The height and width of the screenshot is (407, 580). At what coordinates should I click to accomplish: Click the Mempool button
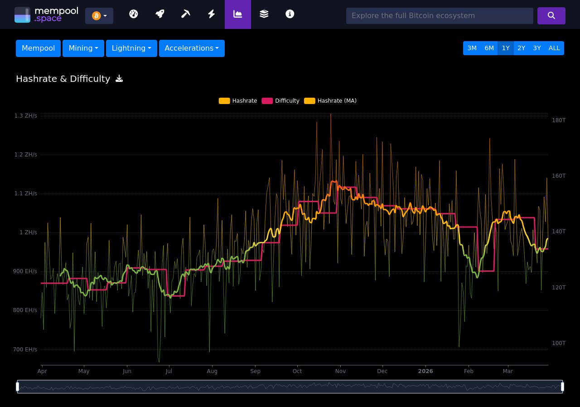38,48
